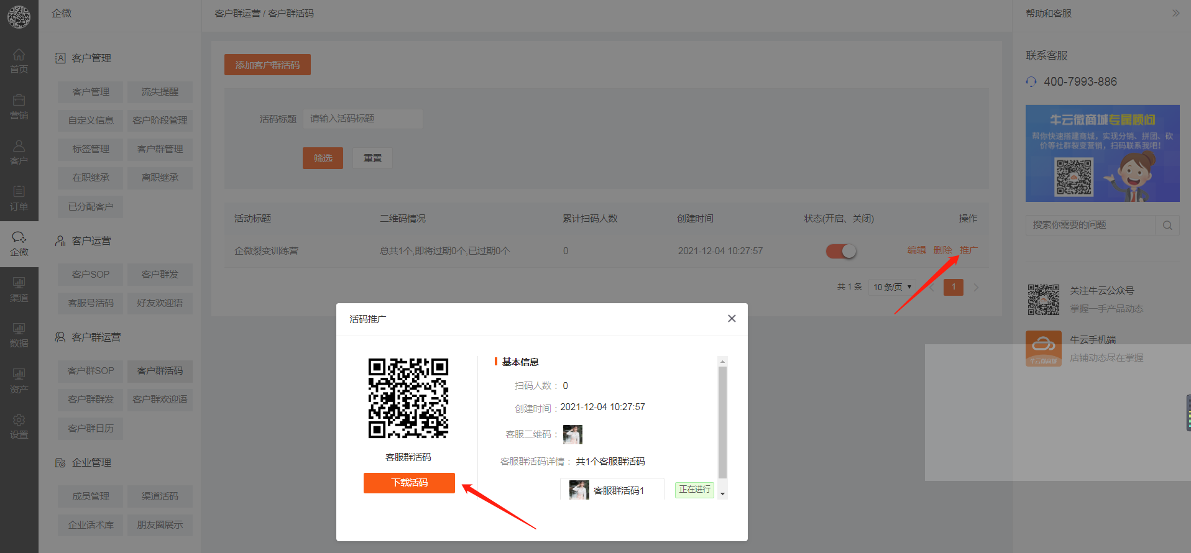Open the 营销 marketing sidebar icon
Screen dimensions: 1191x553
click(x=19, y=107)
